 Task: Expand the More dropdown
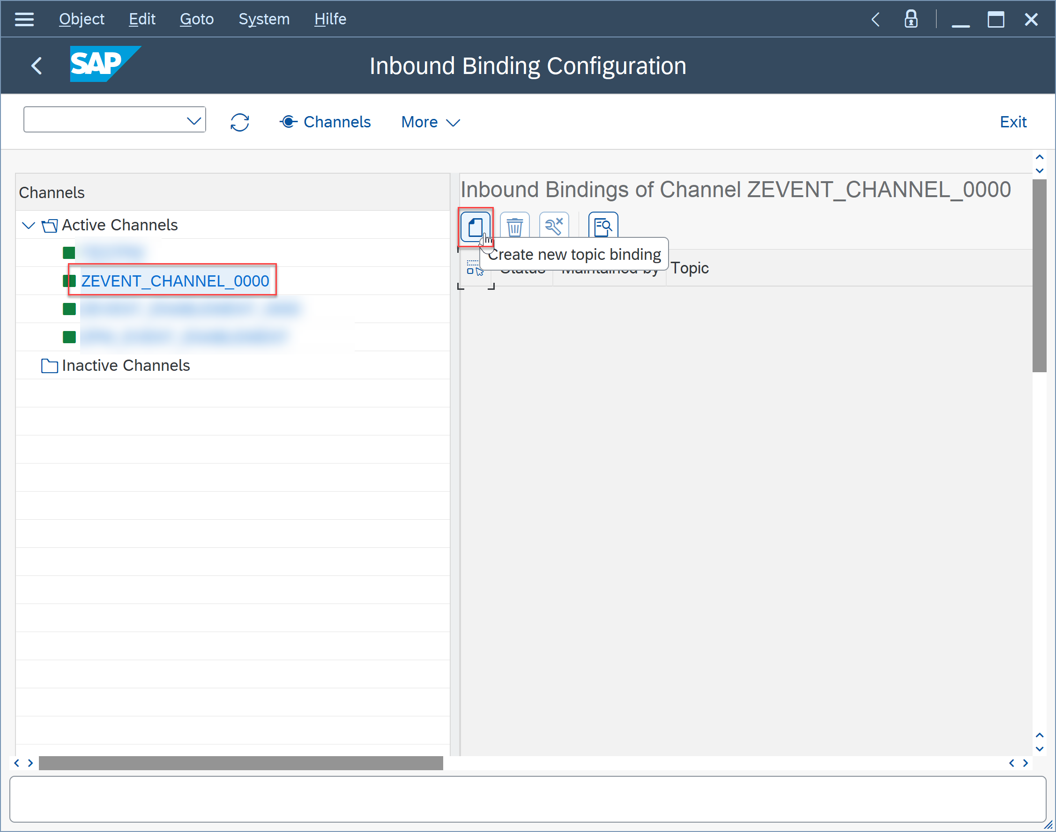[x=430, y=122]
